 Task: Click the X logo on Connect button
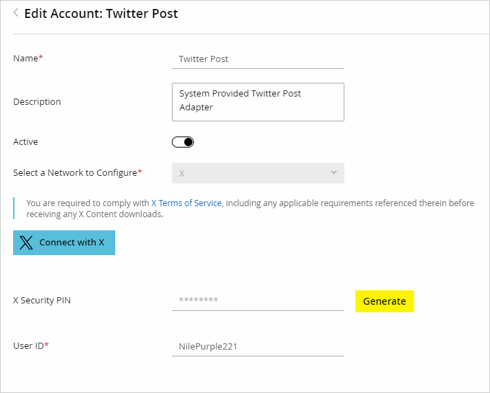pyautogui.click(x=26, y=243)
